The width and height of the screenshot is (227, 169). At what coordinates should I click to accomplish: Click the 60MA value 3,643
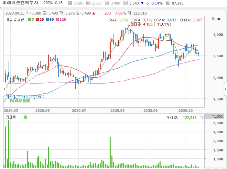click(x=171, y=20)
